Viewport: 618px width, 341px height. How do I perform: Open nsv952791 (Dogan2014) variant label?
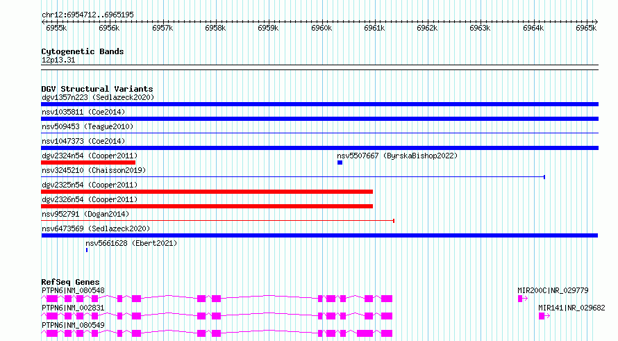[x=85, y=214]
